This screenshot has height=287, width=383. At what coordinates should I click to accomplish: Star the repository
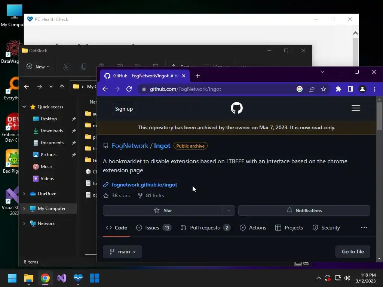tap(163, 210)
